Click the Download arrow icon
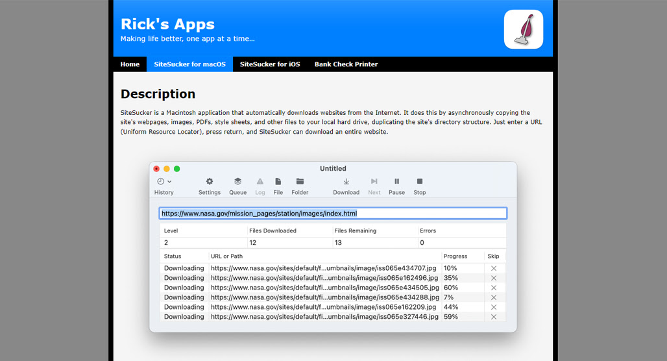 tap(346, 181)
